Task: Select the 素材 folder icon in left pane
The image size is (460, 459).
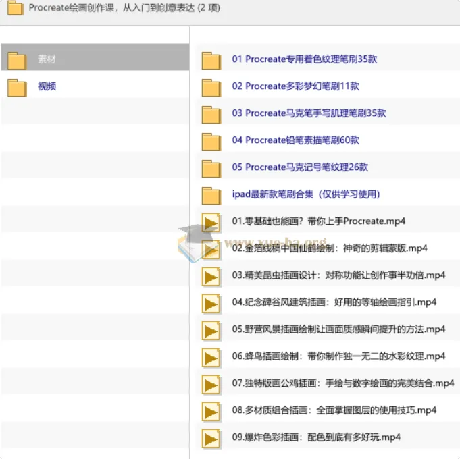Action: pos(17,61)
